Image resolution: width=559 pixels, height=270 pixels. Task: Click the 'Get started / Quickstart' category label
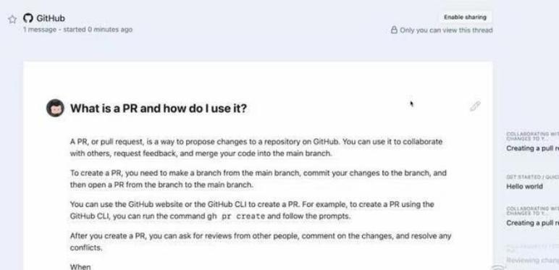click(533, 177)
